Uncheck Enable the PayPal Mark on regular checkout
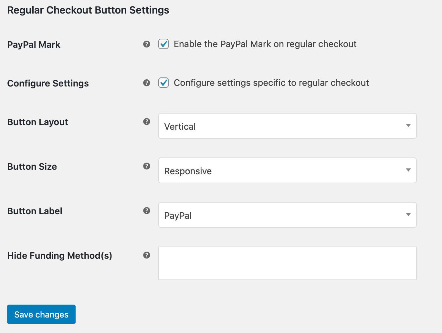 (163, 44)
